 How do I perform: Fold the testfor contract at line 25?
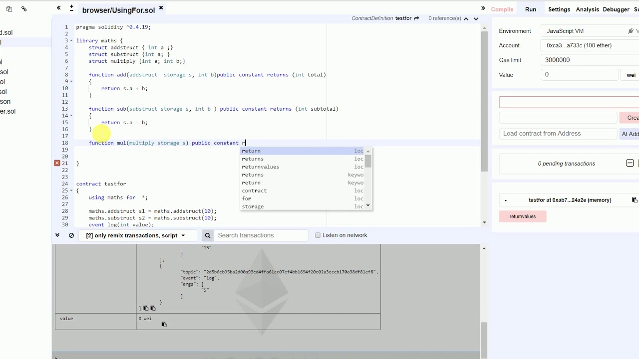71,190
